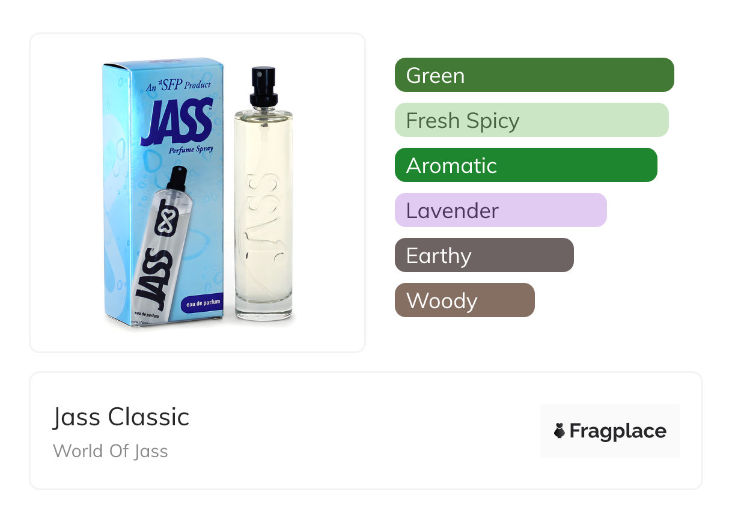Screen dimensions: 732x519
Task: Open the Jass Classic title
Action: [x=121, y=417]
